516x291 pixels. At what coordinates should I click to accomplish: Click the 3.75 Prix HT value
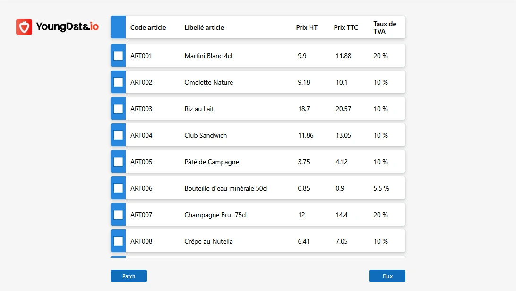304,162
